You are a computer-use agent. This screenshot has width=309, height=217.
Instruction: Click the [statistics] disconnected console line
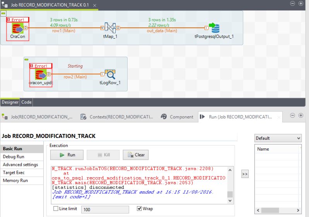point(88,187)
